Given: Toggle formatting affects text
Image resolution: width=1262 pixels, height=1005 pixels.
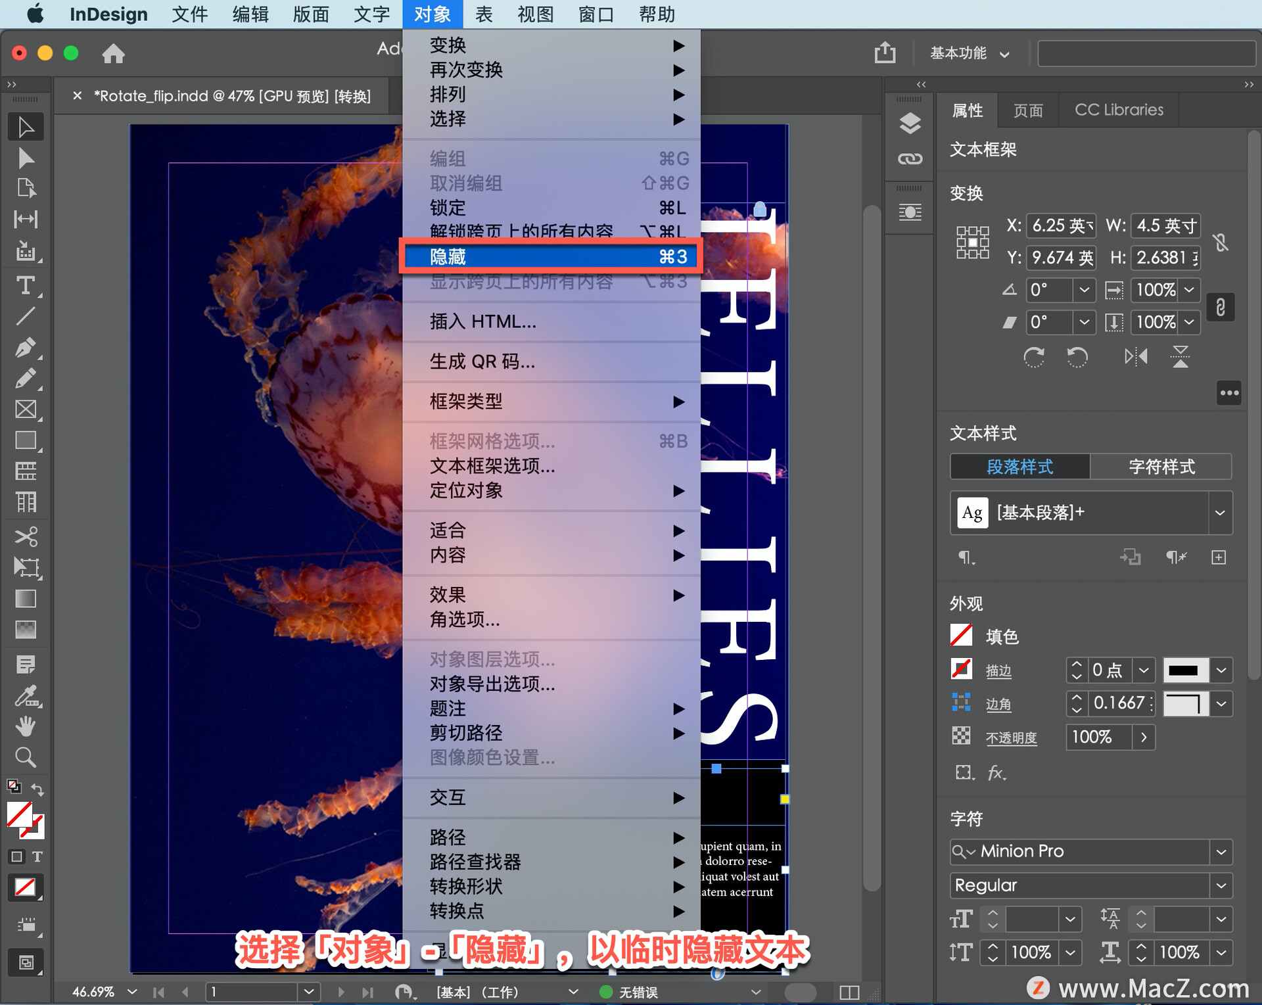Looking at the screenshot, I should 37,856.
